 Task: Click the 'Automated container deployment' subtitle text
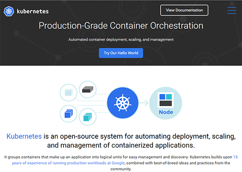[x=121, y=40]
